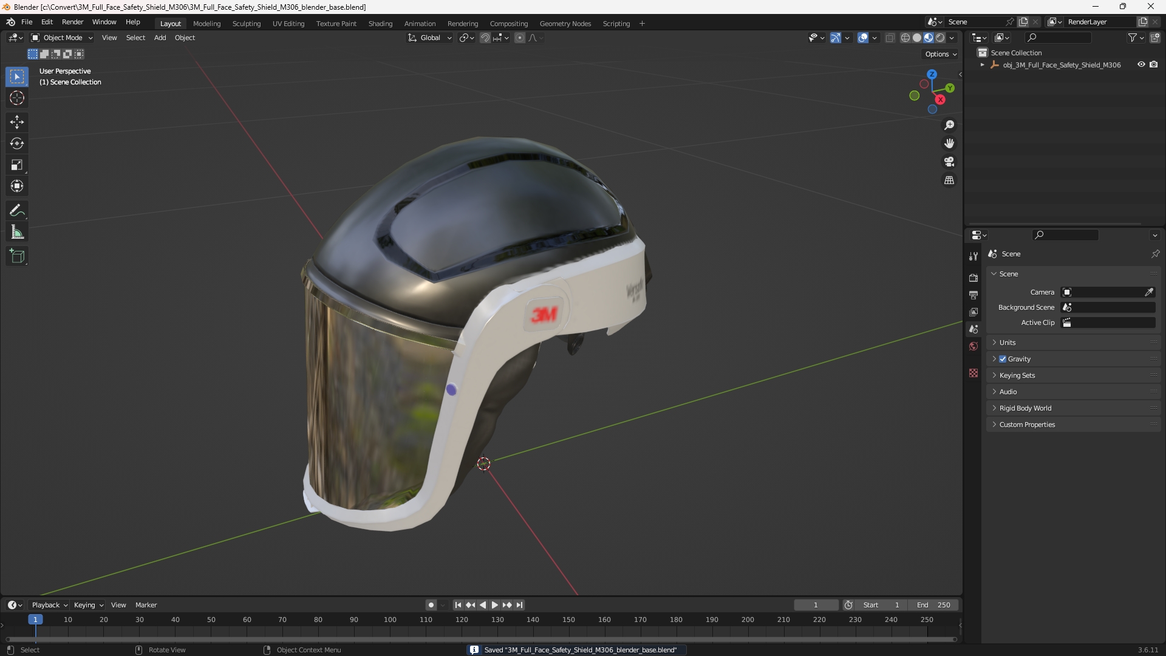Select the Transform tool

click(17, 186)
